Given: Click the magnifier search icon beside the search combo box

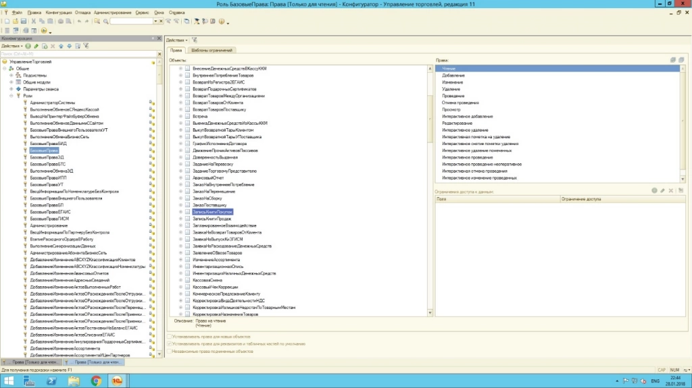Looking at the screenshot, I should [106, 22].
